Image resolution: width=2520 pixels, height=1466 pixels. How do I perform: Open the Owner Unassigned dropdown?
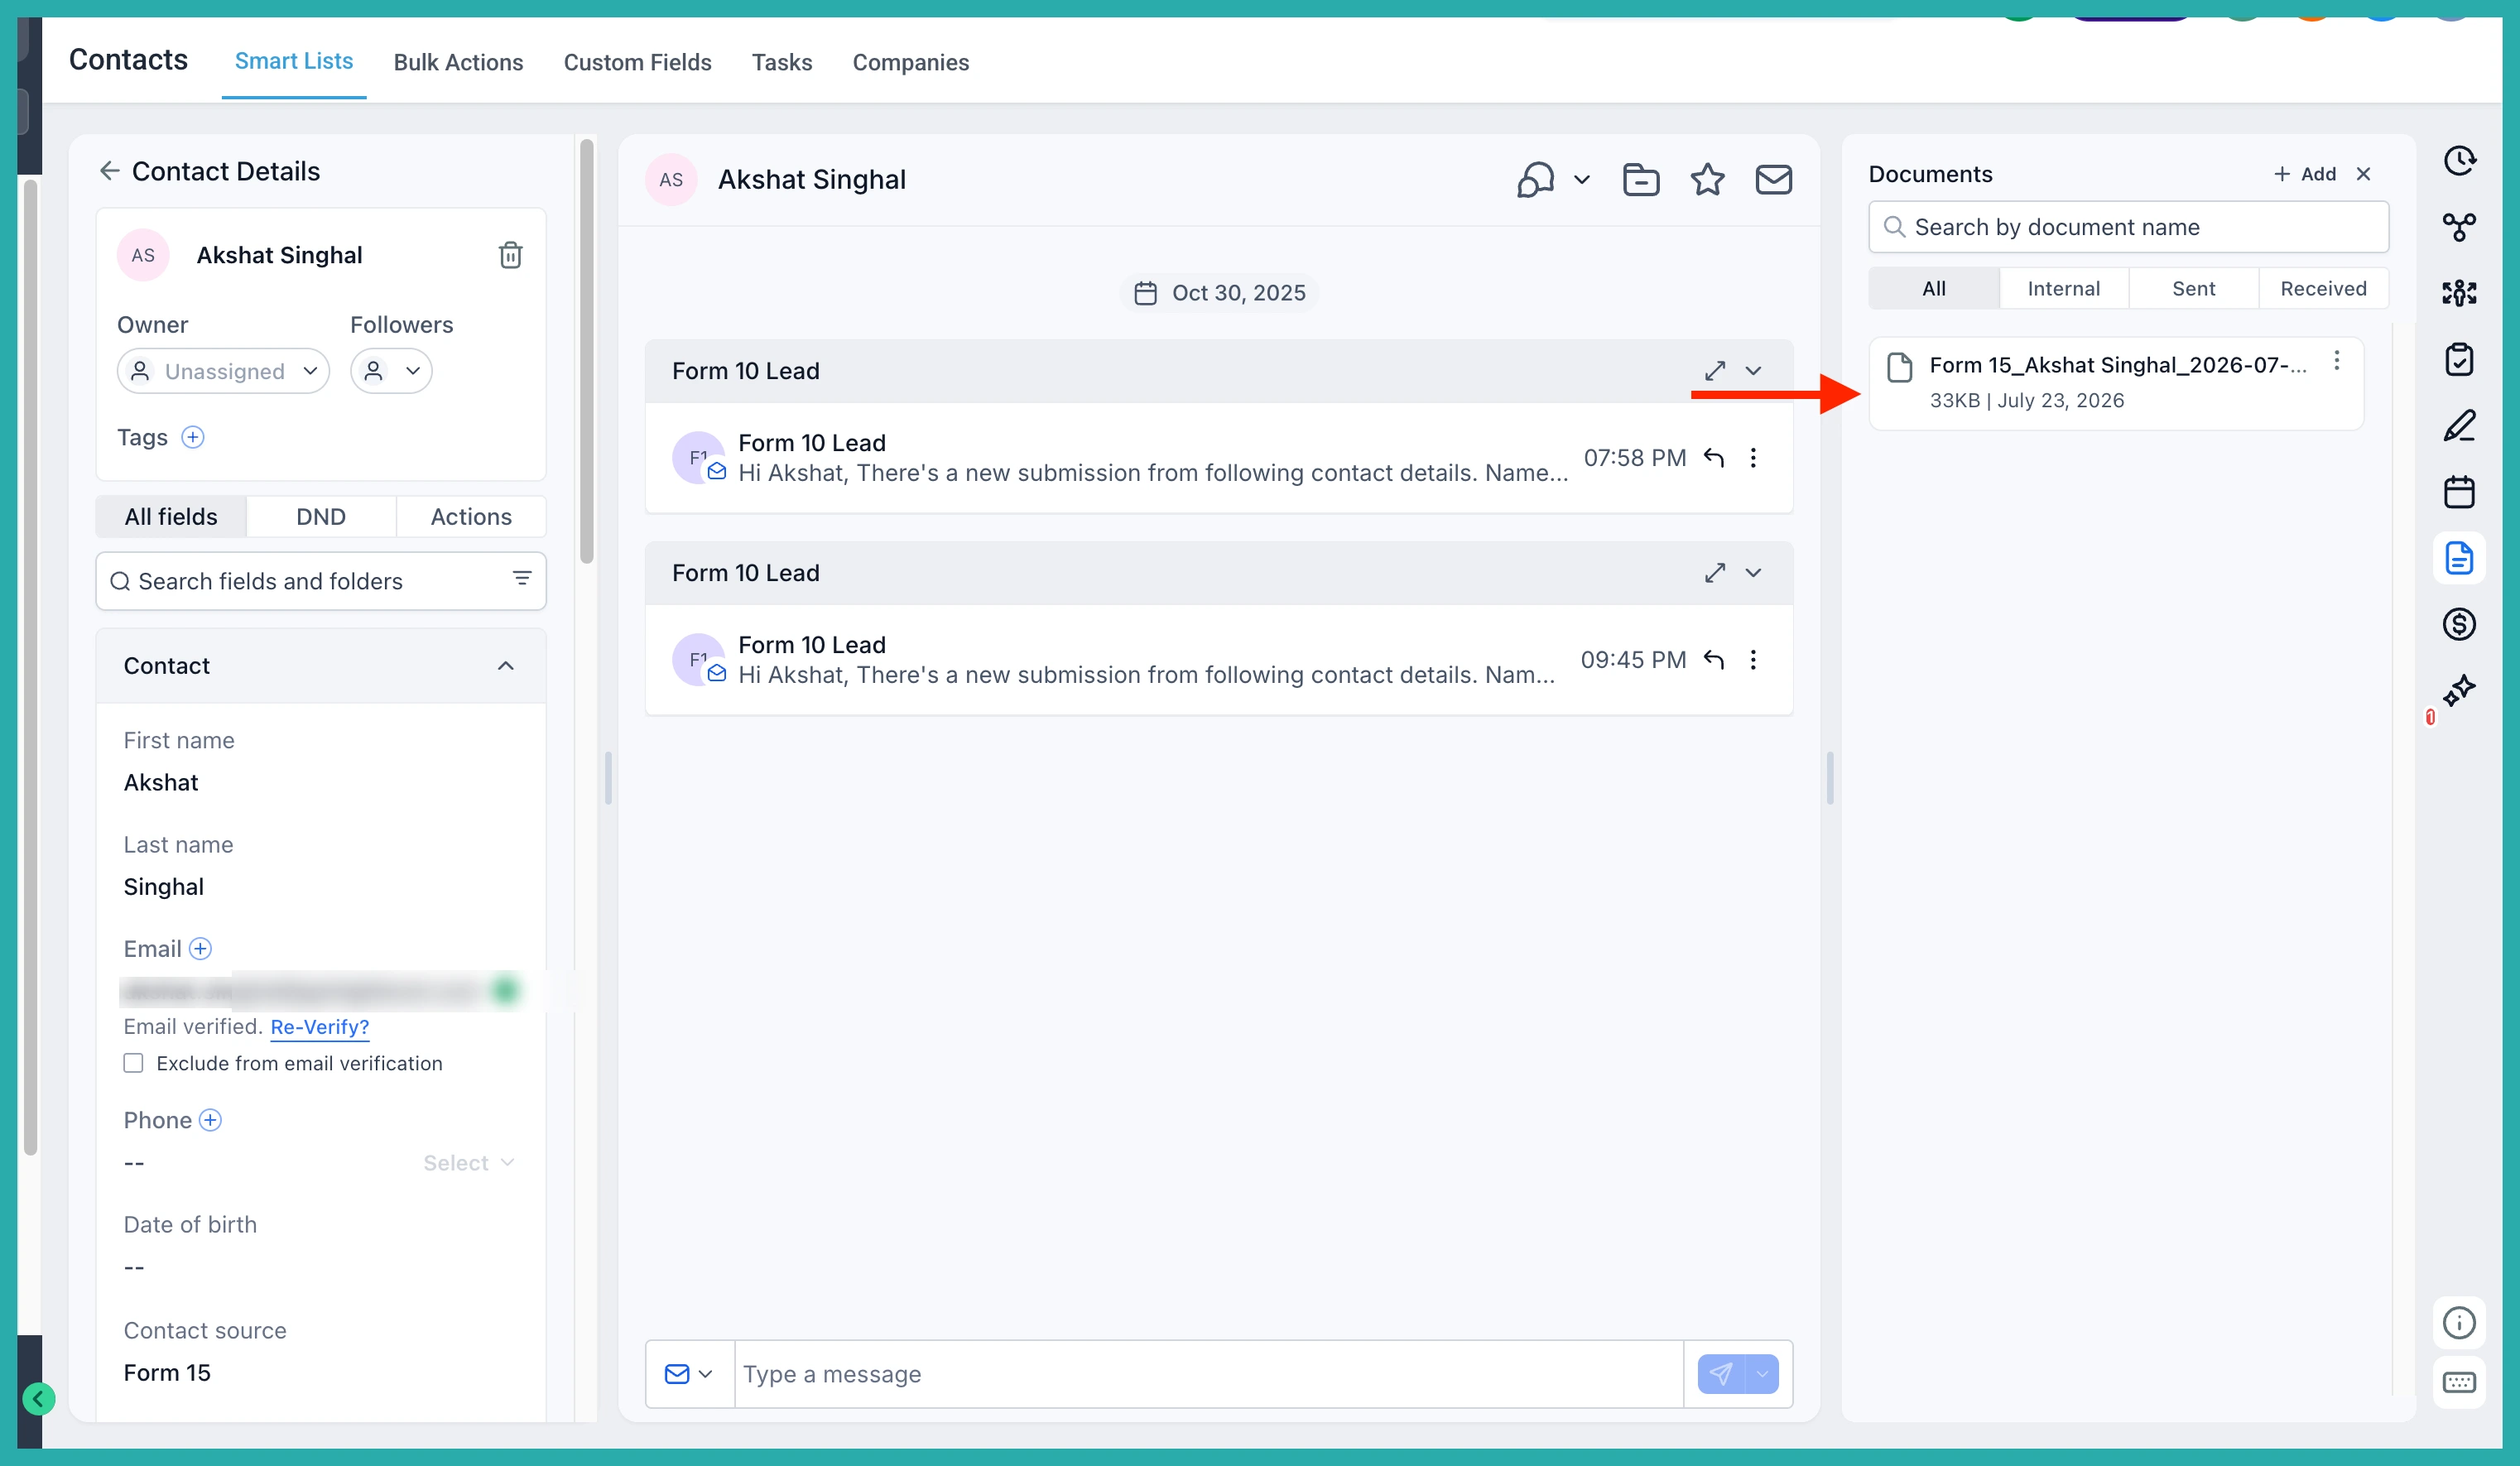point(223,371)
